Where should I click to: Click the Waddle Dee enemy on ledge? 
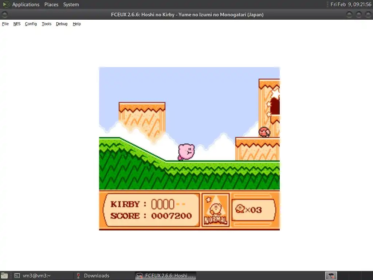[x=264, y=132]
